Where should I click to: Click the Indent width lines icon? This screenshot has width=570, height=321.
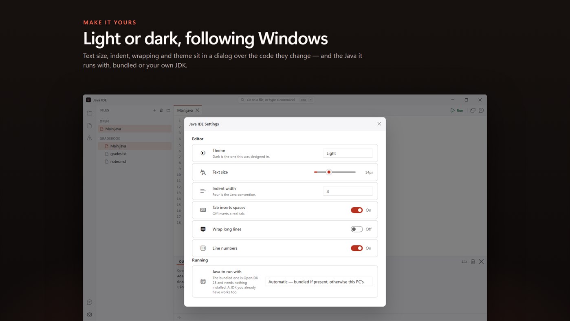203,191
